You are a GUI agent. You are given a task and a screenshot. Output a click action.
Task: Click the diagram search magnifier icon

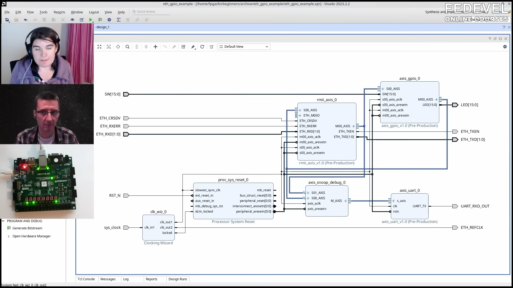[x=127, y=47]
